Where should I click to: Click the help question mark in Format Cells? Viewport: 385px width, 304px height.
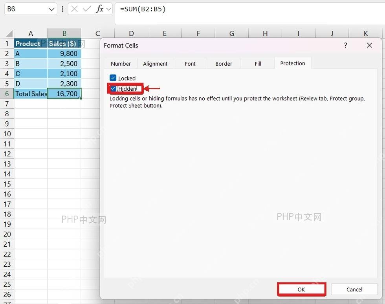[345, 45]
